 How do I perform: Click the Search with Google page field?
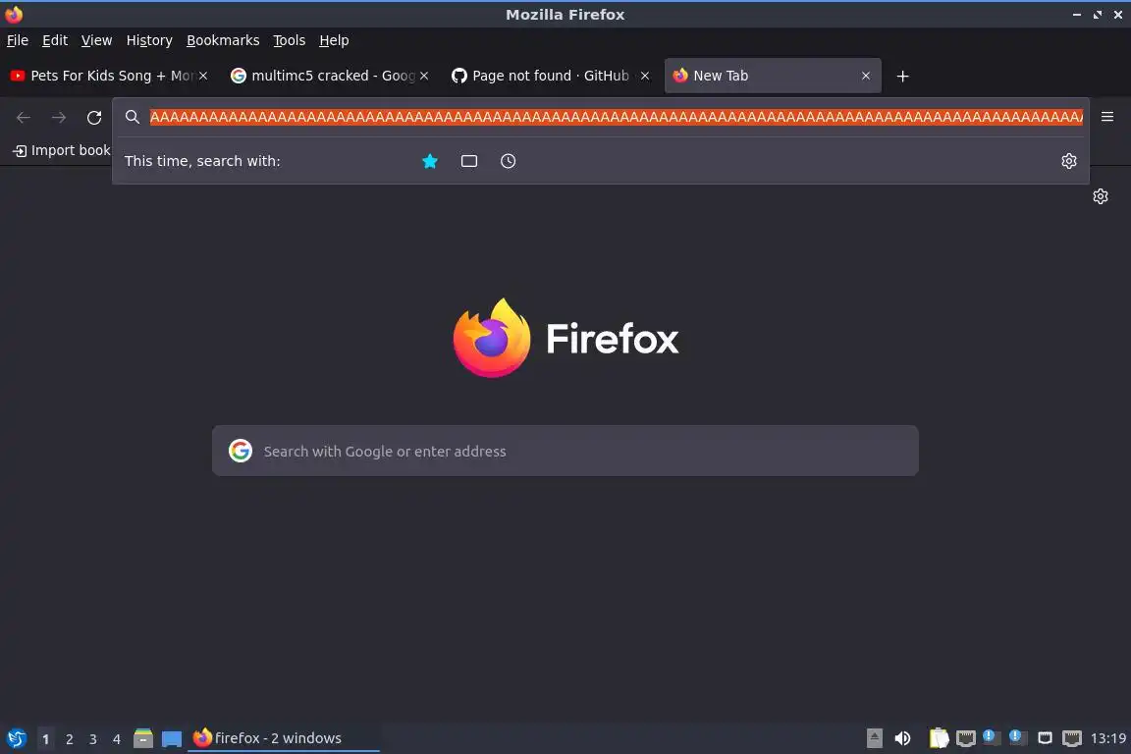click(x=565, y=451)
